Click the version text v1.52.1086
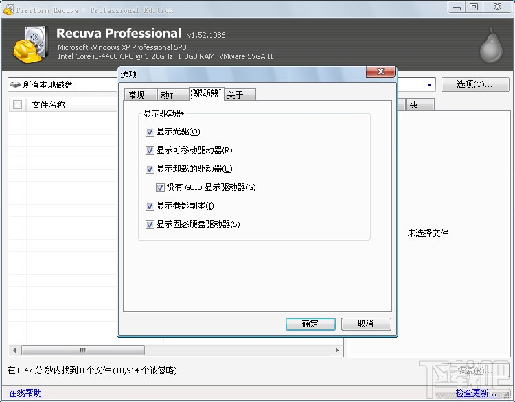Screen dimensions: 515x402 tap(206, 35)
